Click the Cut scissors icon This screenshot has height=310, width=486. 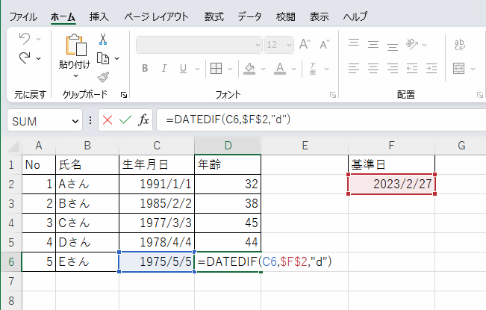(103, 39)
